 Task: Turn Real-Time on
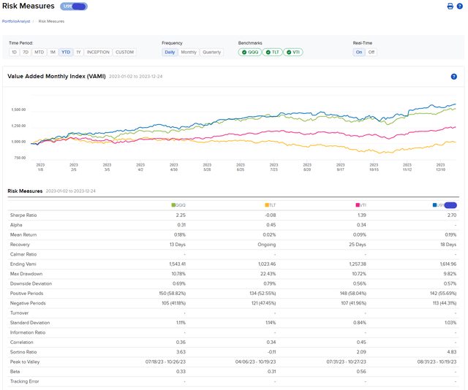pyautogui.click(x=358, y=53)
